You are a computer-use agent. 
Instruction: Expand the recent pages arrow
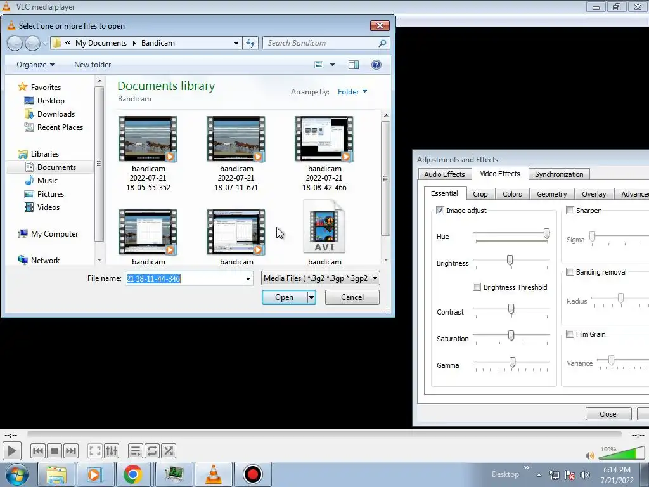(45, 44)
